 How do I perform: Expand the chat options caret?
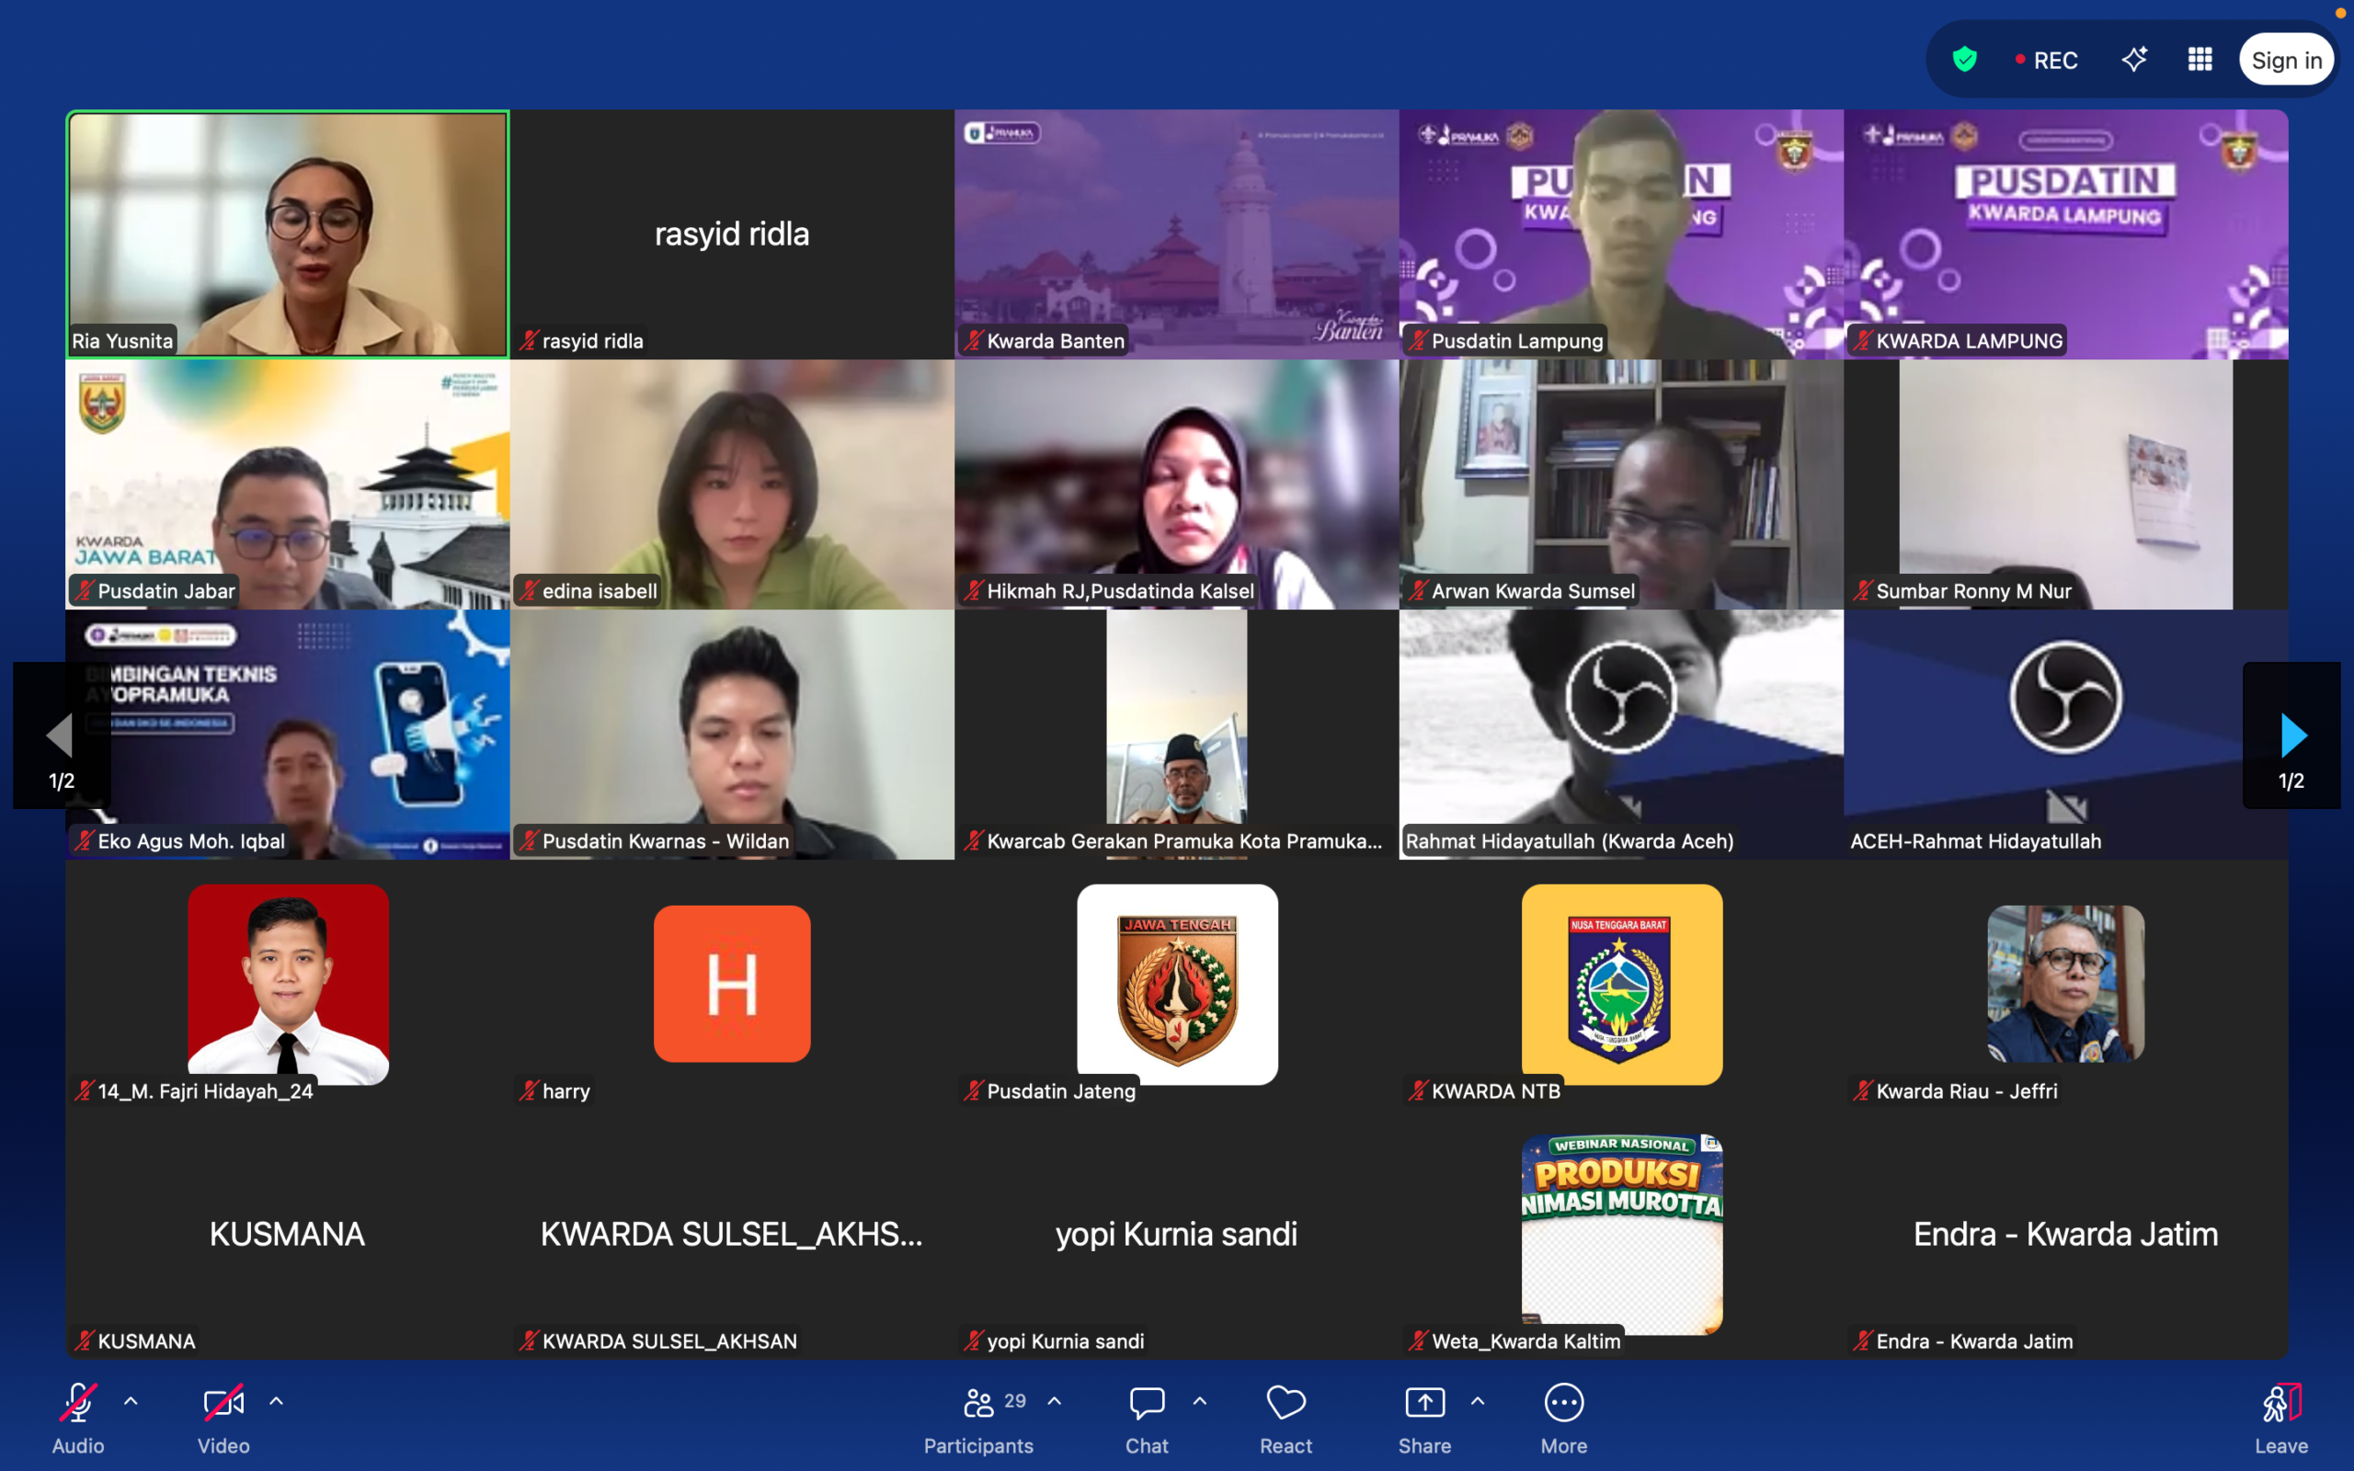click(x=1200, y=1401)
